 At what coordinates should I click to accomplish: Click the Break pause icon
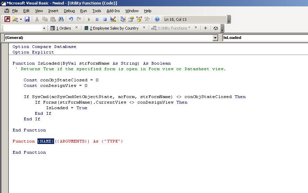click(x=97, y=19)
